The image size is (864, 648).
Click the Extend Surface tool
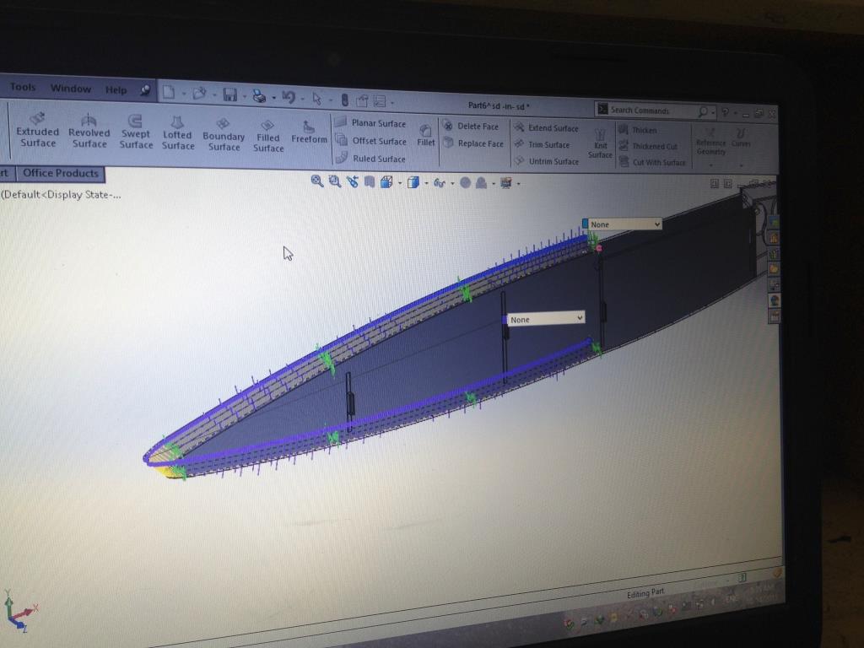546,128
